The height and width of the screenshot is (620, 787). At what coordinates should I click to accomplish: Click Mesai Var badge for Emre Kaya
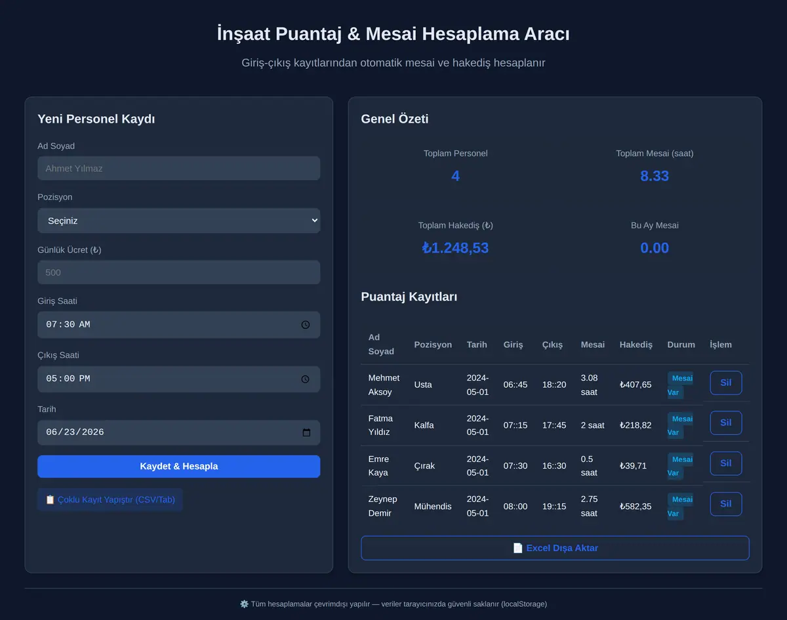[680, 466]
